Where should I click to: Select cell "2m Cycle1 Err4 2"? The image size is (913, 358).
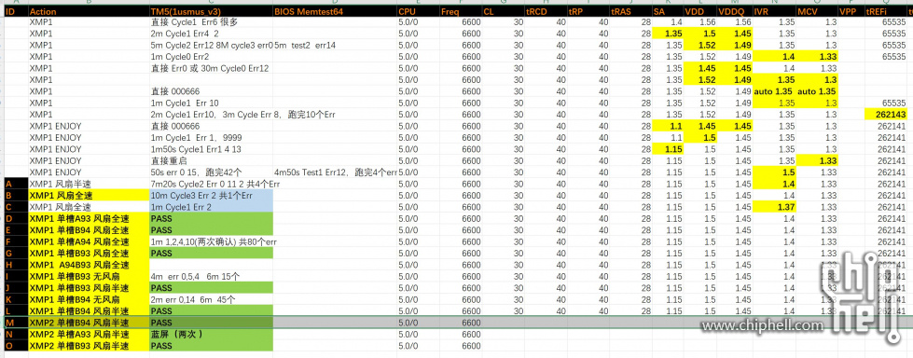click(211, 34)
